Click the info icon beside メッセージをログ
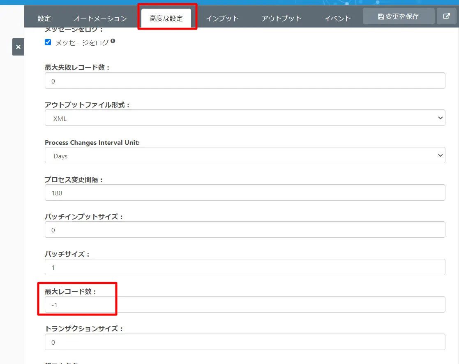Screen dimensions: 459x364 113,41
